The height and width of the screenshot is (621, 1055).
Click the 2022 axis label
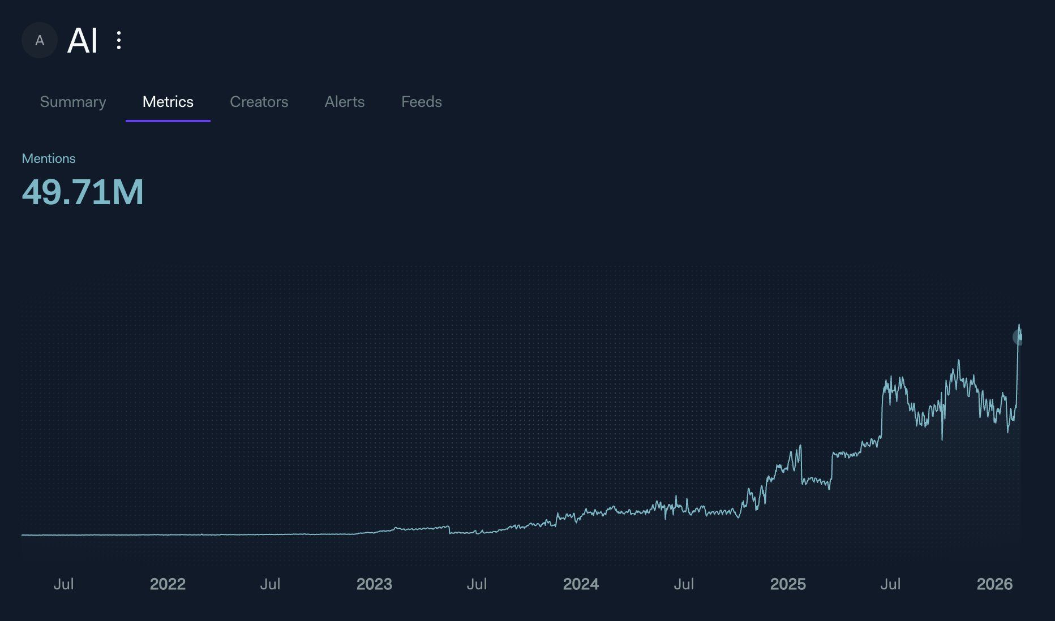168,584
